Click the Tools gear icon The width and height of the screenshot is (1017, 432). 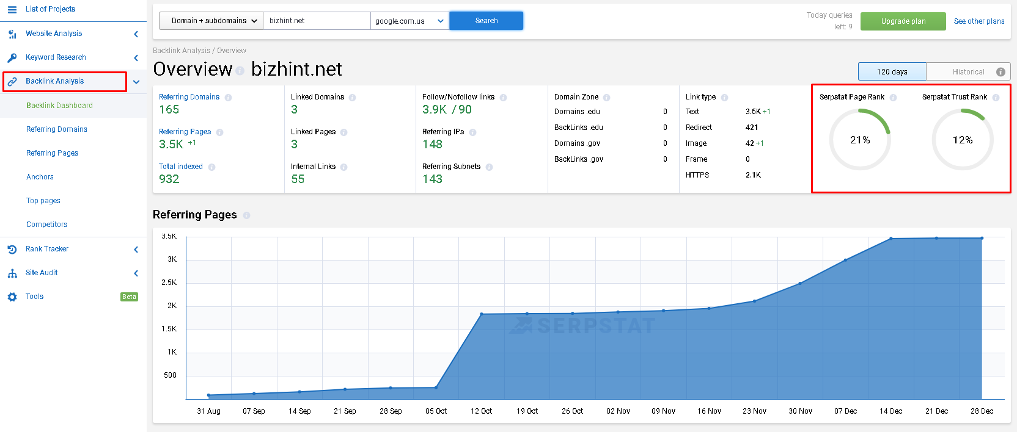click(12, 297)
